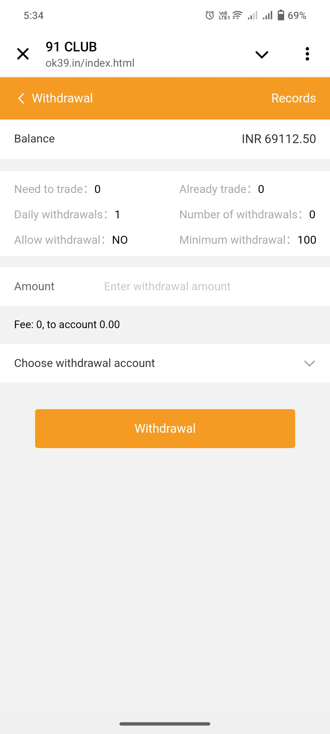The width and height of the screenshot is (330, 734).
Task: Tap the Allow withdrawal NO status
Action: 120,240
